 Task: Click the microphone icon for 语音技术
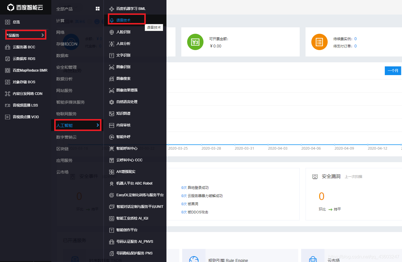point(112,20)
